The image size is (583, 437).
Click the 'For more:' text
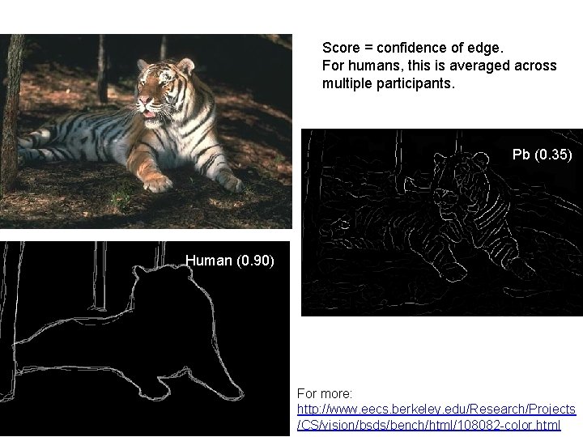(x=325, y=393)
